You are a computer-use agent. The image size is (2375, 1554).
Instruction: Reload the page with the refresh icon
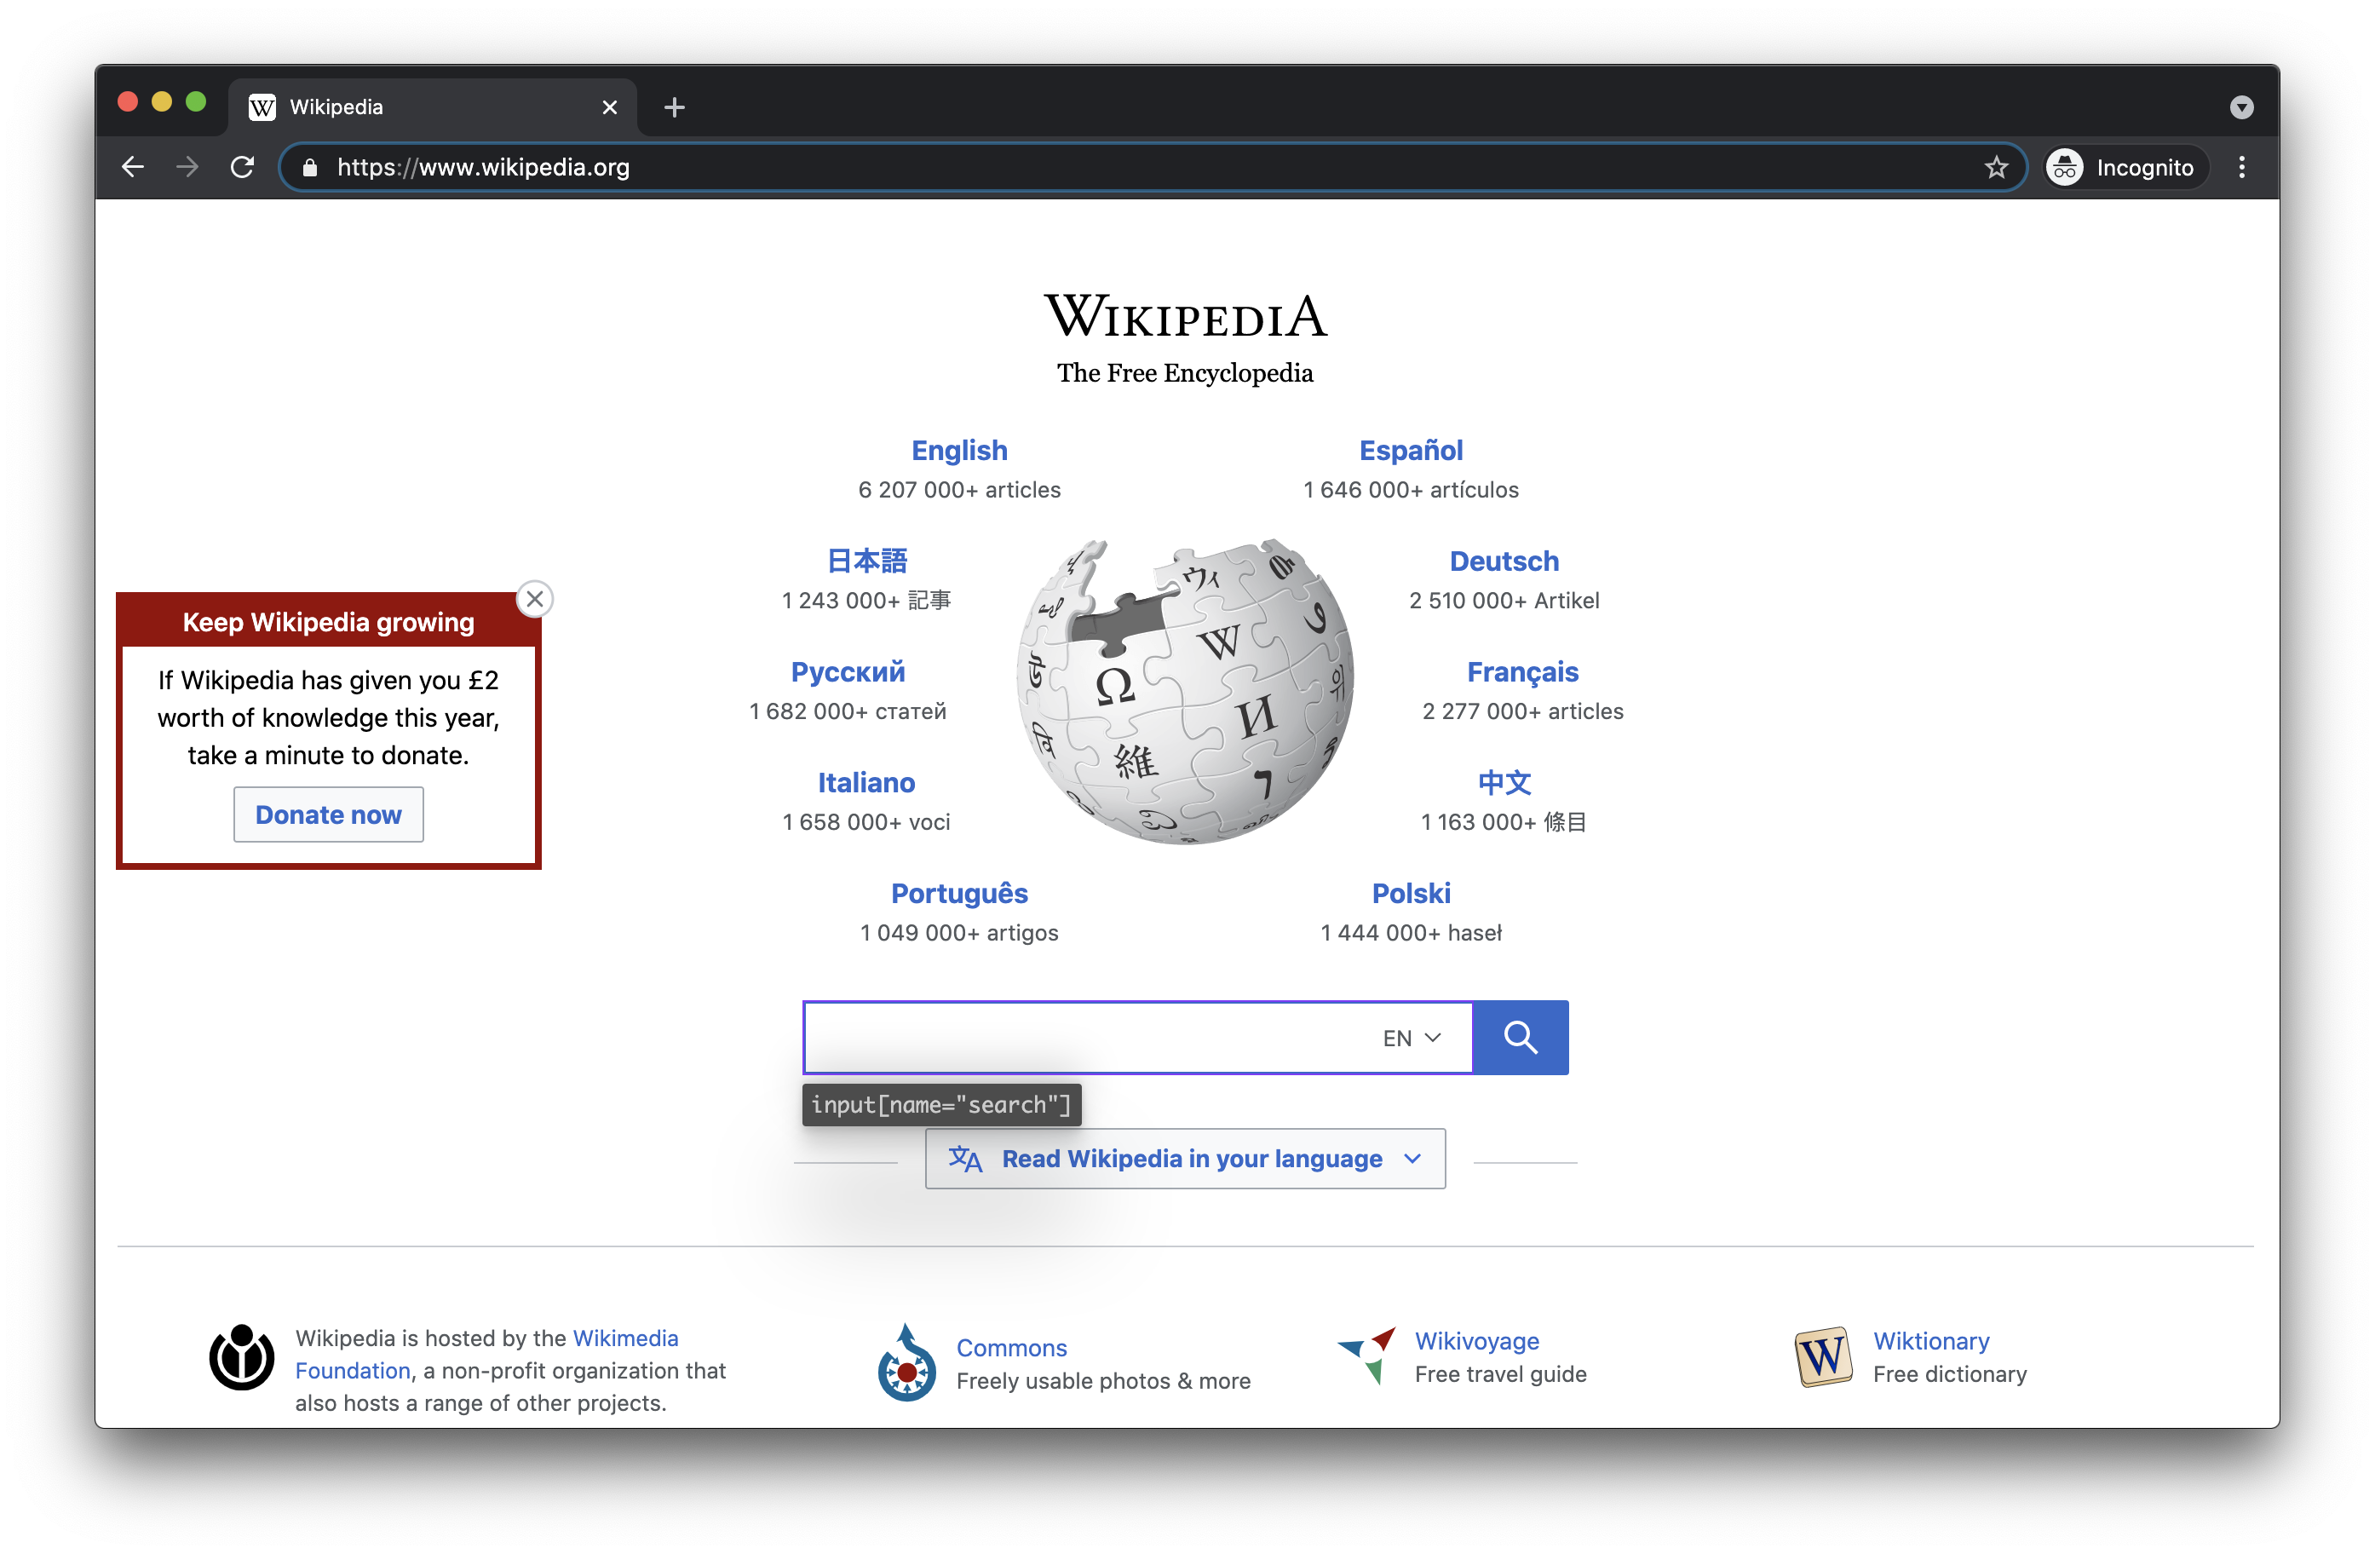tap(243, 167)
